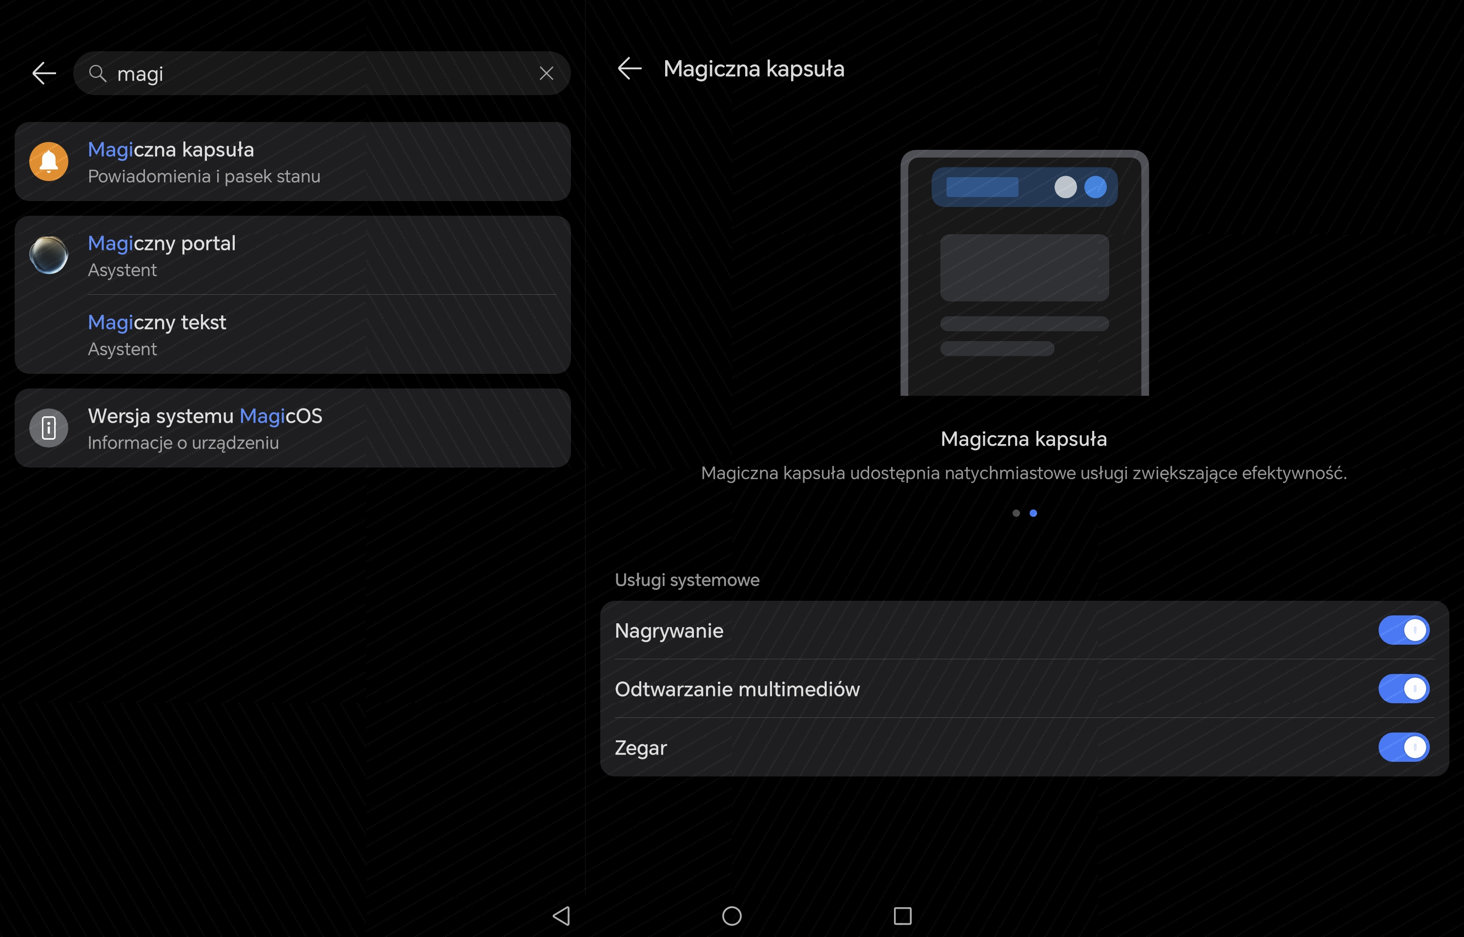Tap the Nagrywanie label

[x=669, y=631]
